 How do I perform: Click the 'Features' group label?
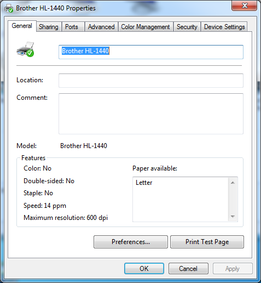[33, 158]
